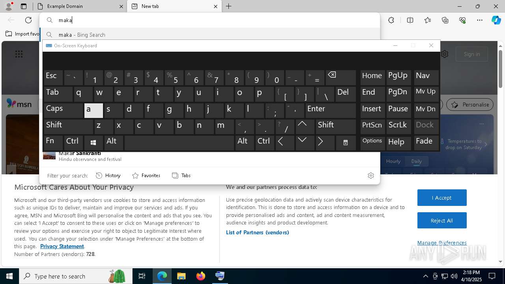
Task: Open MSN app launcher grid
Action: pos(19,54)
